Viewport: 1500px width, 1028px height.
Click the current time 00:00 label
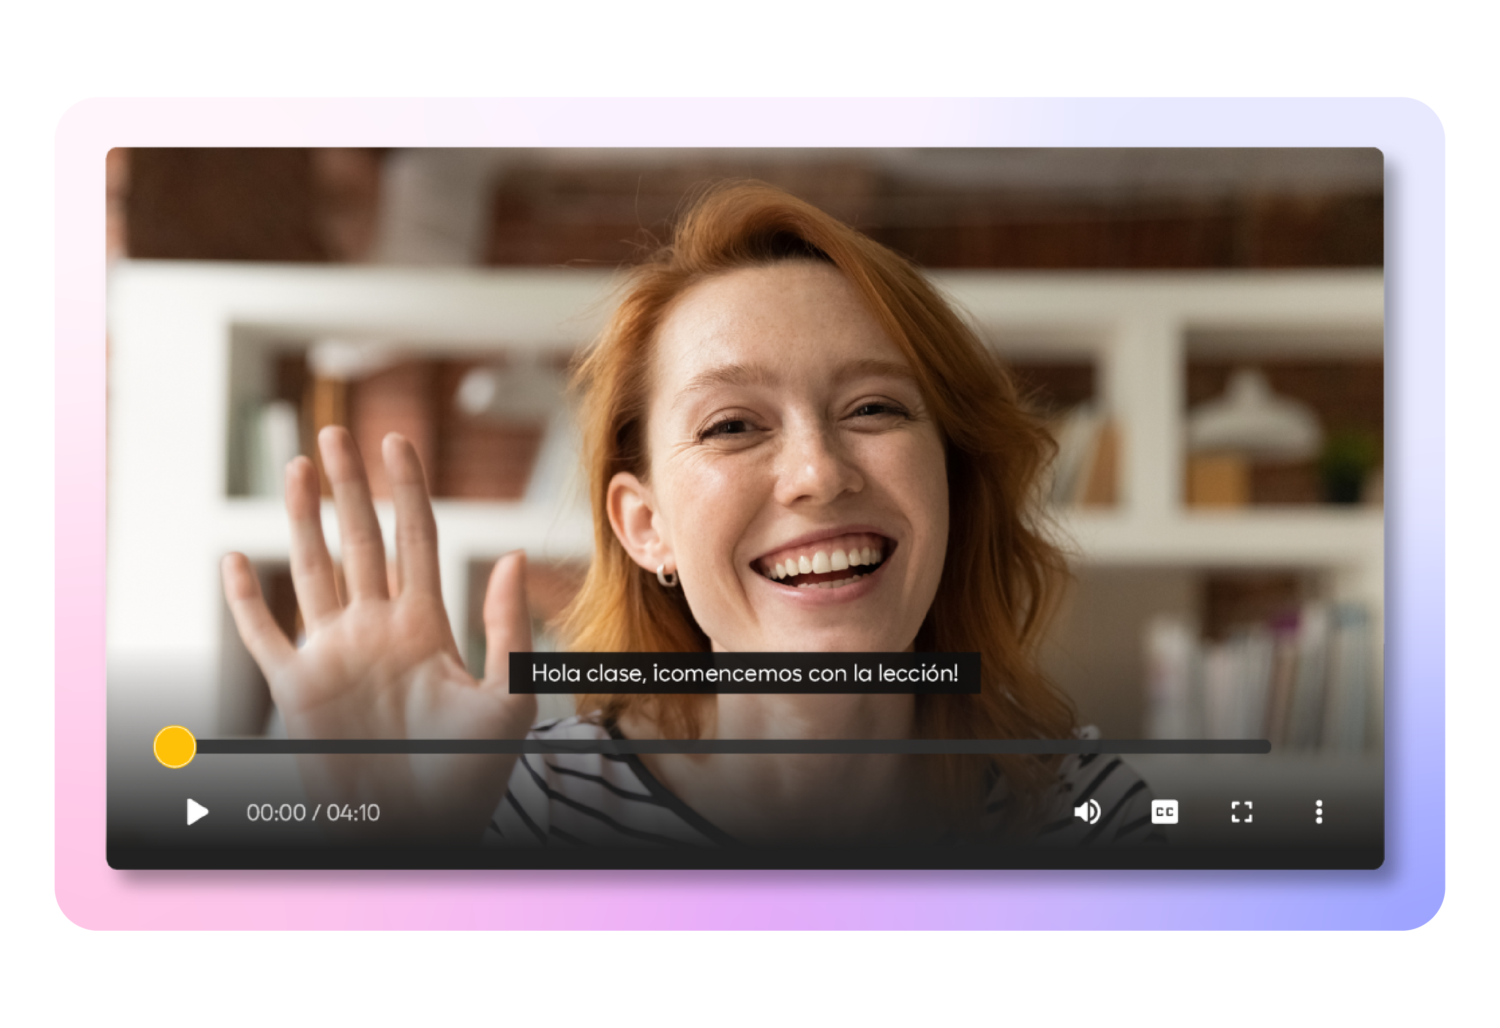click(x=276, y=812)
